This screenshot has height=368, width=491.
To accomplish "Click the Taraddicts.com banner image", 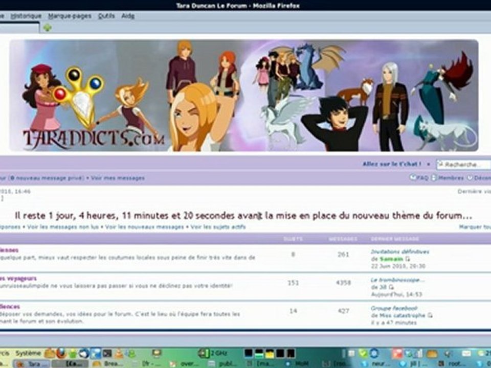I will 243,96.
